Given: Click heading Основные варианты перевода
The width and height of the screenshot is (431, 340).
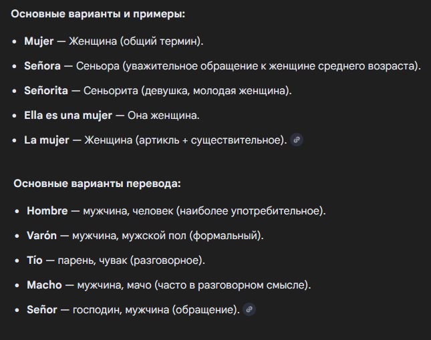Looking at the screenshot, I should tap(98, 184).
